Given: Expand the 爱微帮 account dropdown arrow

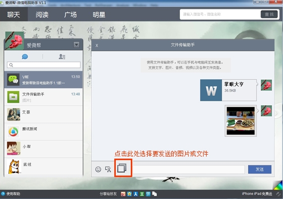Looking at the screenshot, I should pyautogui.click(x=76, y=44).
